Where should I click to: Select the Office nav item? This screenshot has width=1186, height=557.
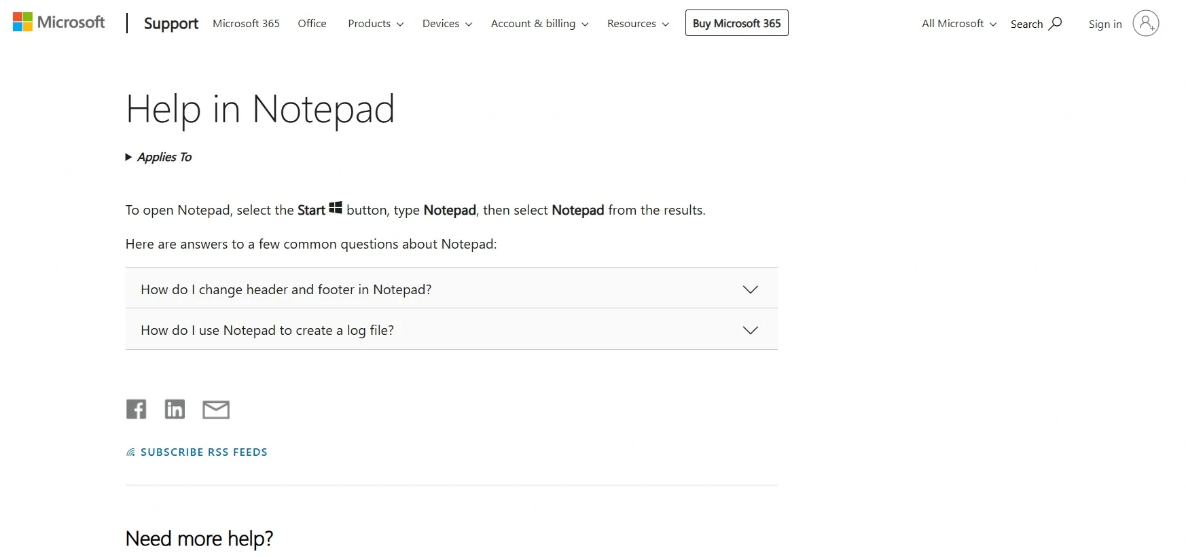click(x=312, y=24)
